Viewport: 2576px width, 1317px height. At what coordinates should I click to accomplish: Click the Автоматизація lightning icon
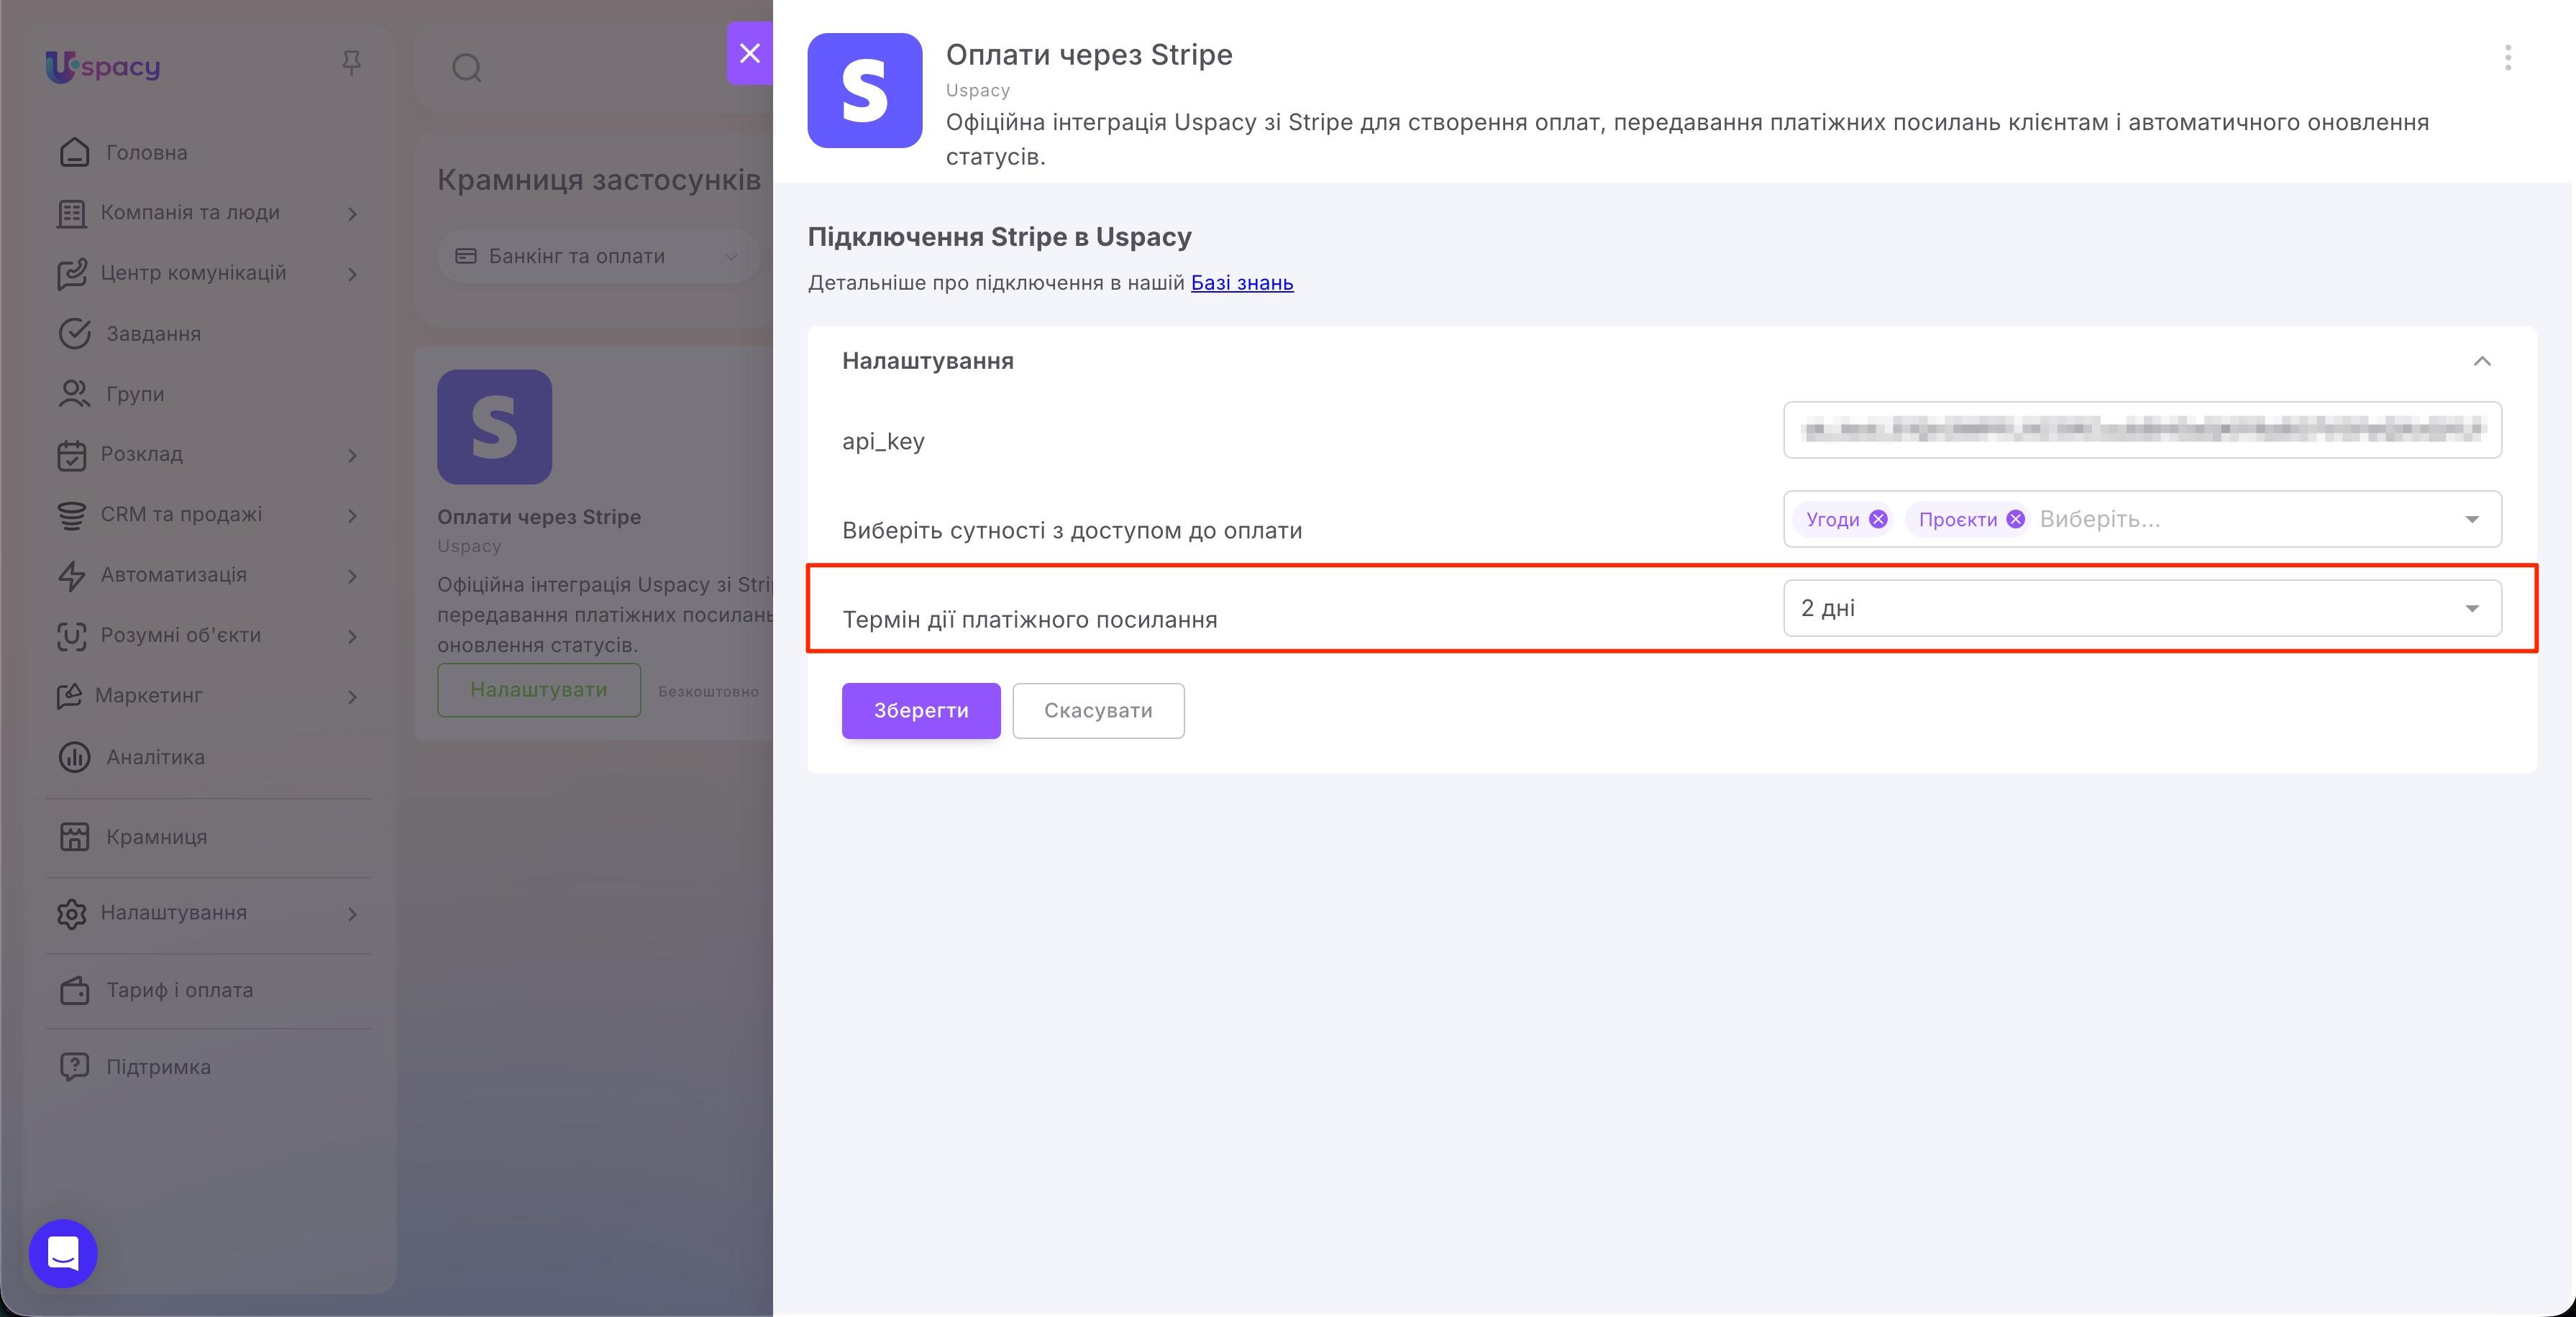(x=71, y=575)
